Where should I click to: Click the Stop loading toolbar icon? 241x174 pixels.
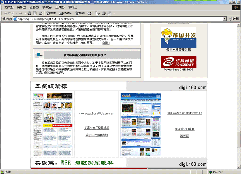coord(29,13)
